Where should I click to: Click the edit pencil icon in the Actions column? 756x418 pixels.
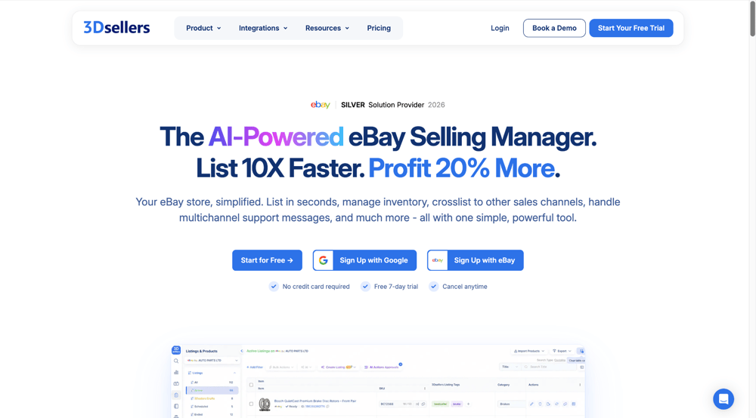pyautogui.click(x=531, y=404)
